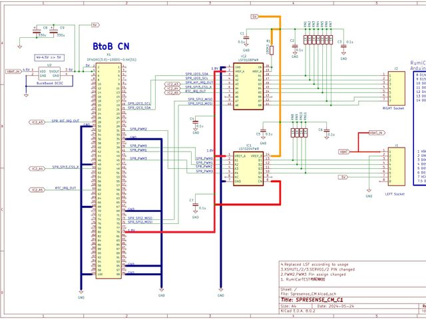
Task: Click the "KiCad E.D.A. 8.0.2" field
Action: coord(298,310)
